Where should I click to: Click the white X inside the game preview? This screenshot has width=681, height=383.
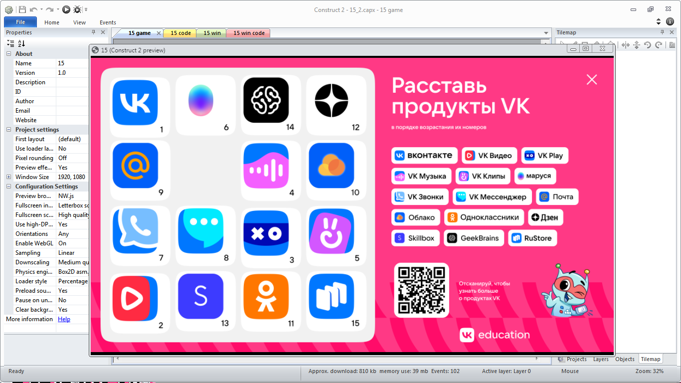tap(592, 79)
